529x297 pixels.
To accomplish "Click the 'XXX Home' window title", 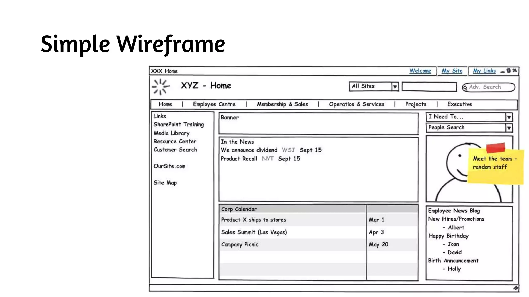I will [164, 71].
